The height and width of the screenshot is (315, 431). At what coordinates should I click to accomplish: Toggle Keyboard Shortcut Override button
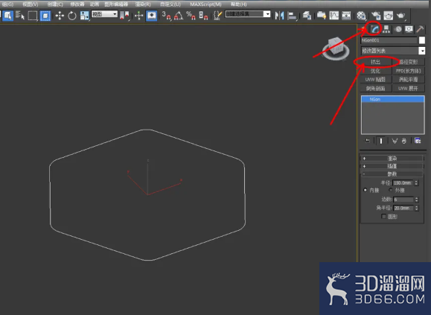click(x=151, y=16)
